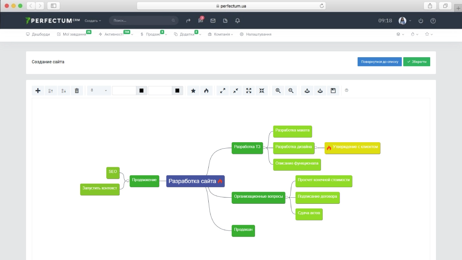This screenshot has width=462, height=260.
Task: Zoom out with the magnifier minus icon
Action: point(291,90)
